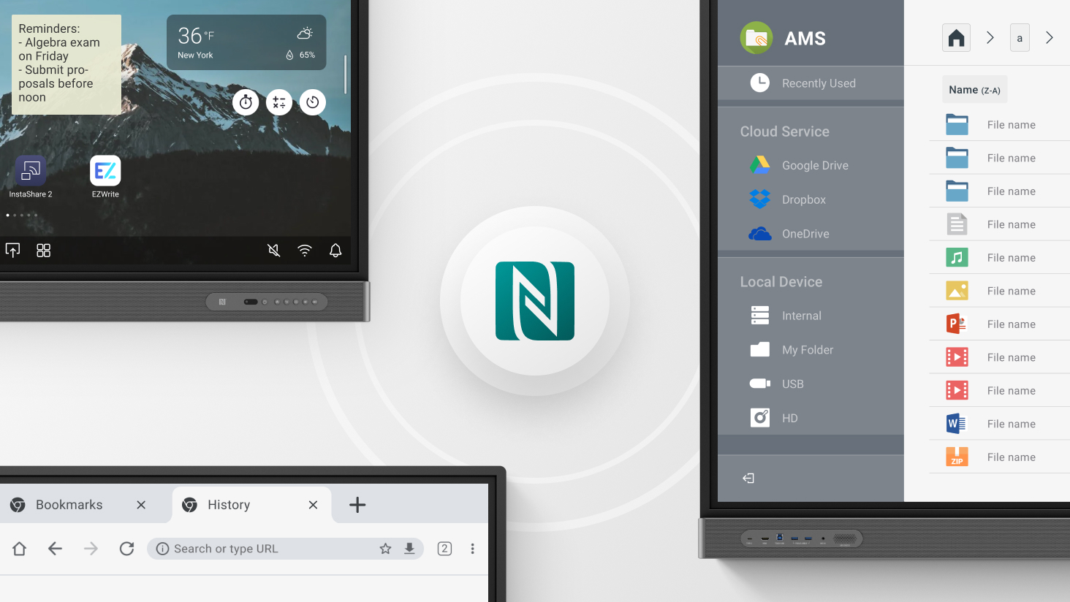This screenshot has height=602, width=1070.
Task: Bookmark this page with the star icon
Action: pyautogui.click(x=385, y=549)
